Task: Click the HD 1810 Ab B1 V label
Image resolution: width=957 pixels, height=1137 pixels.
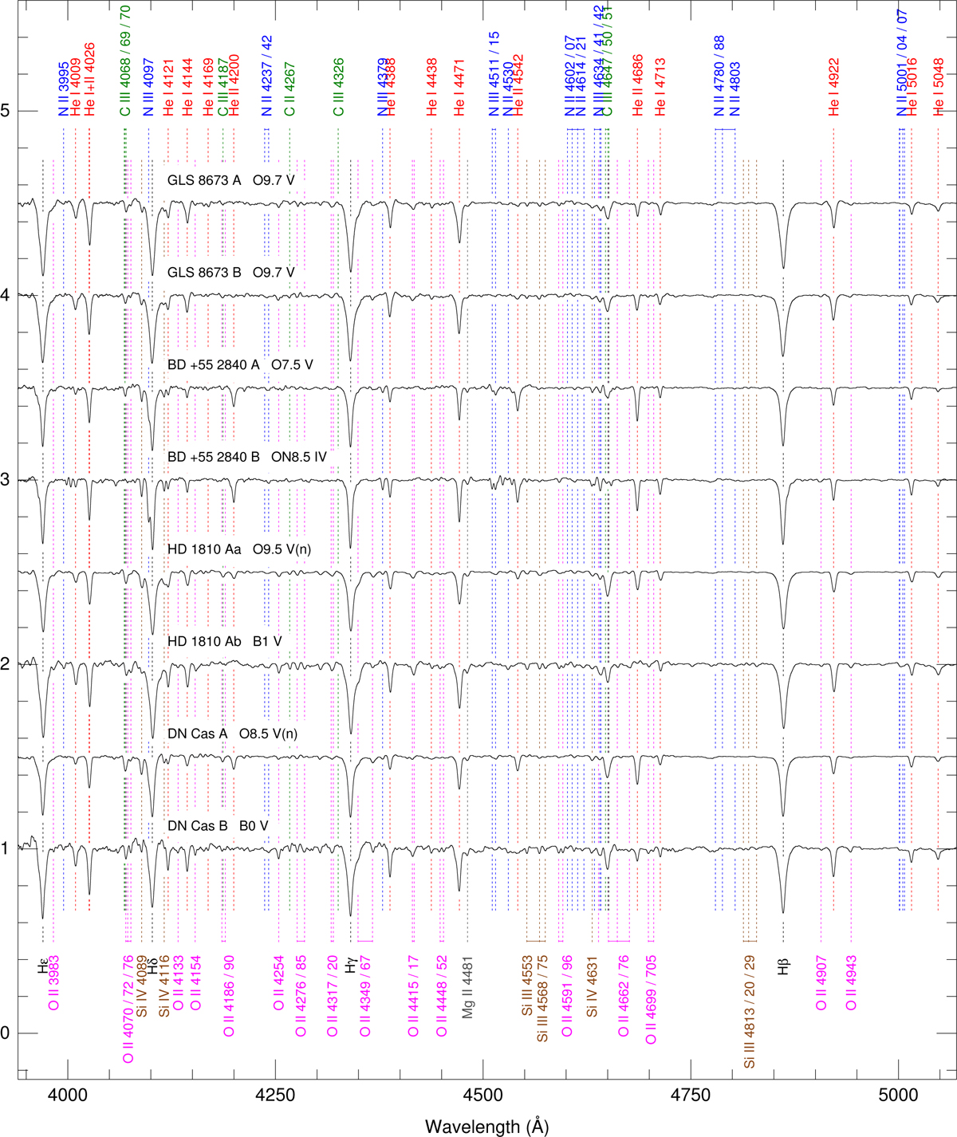Action: pyautogui.click(x=224, y=641)
